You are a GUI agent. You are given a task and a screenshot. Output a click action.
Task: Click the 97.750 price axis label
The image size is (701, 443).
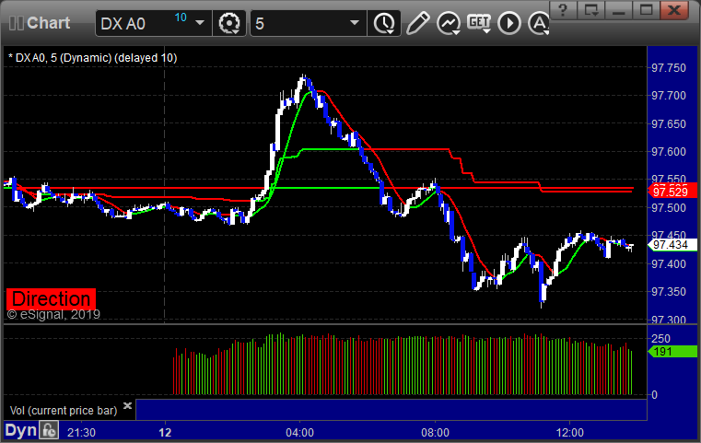click(x=669, y=68)
